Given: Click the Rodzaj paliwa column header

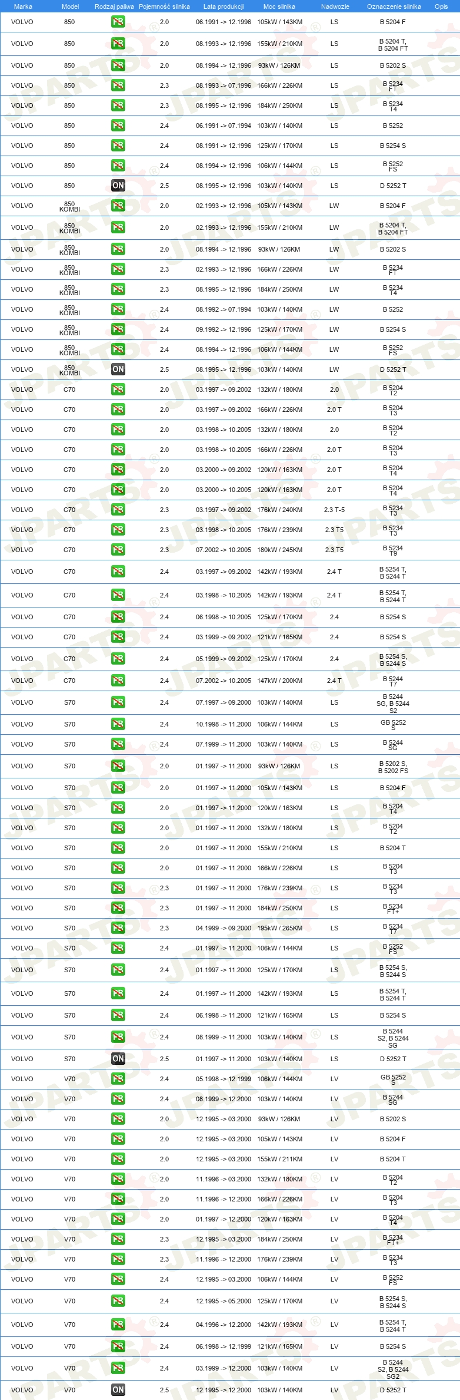Looking at the screenshot, I should pyautogui.click(x=114, y=6).
